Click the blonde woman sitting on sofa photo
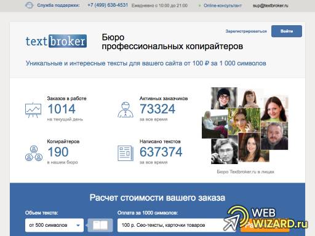Viewport: 315px width, 236px height. [215, 125]
